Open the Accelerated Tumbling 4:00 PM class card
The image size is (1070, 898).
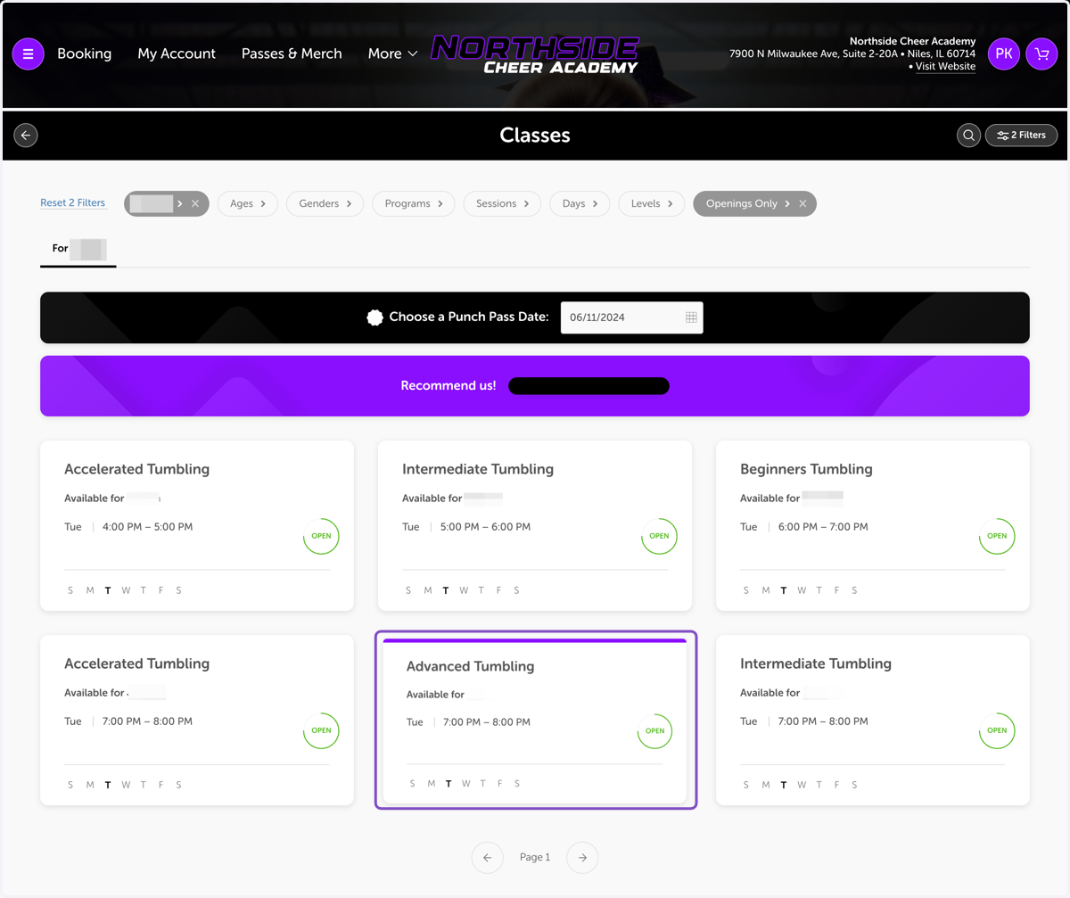(x=197, y=525)
